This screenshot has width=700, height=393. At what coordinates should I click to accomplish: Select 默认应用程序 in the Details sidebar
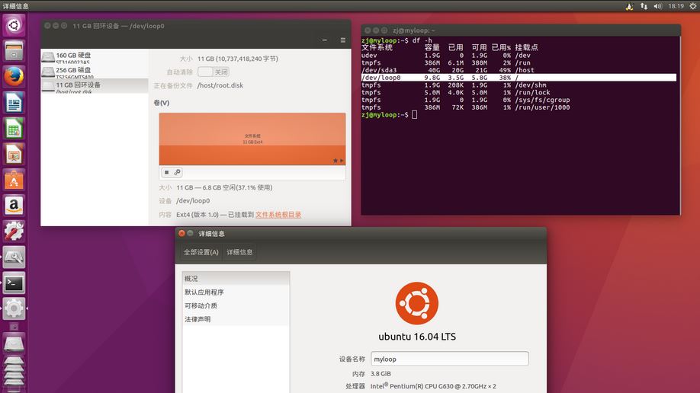coord(236,292)
